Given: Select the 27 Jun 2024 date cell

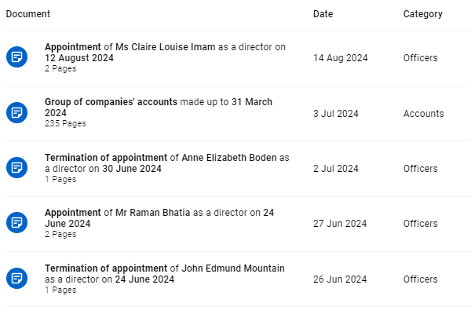Looking at the screenshot, I should tap(340, 224).
